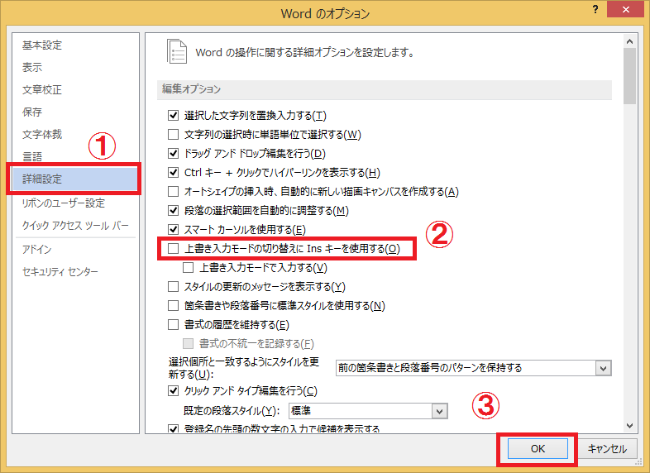Enable 上書き入力モードで入力する checkbox
The height and width of the screenshot is (473, 650).
coord(189,267)
